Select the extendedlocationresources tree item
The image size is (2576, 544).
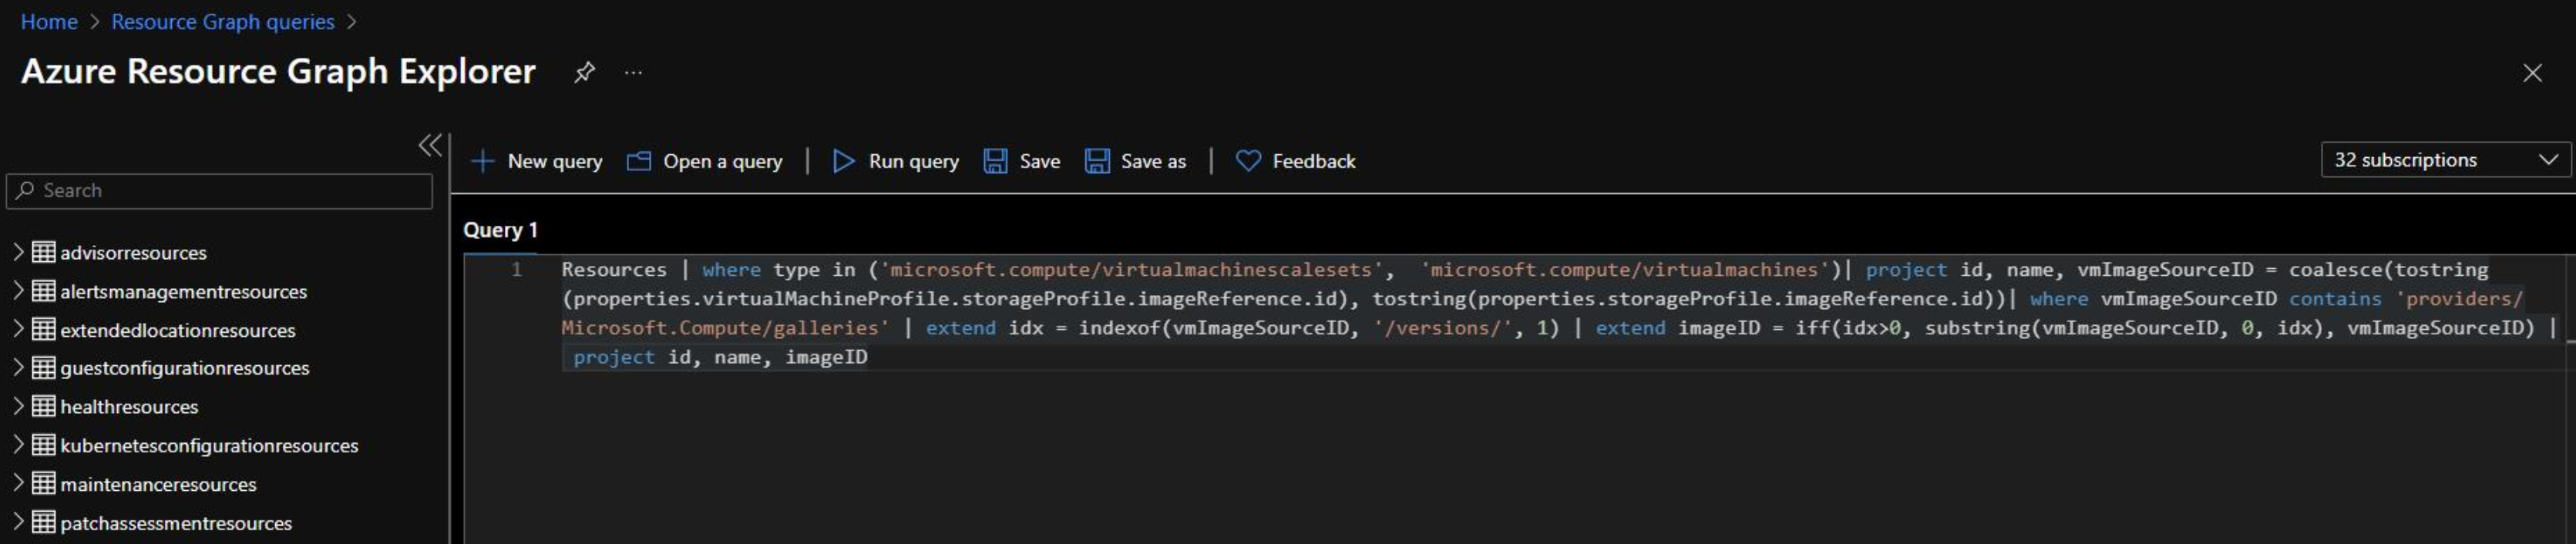coord(178,330)
